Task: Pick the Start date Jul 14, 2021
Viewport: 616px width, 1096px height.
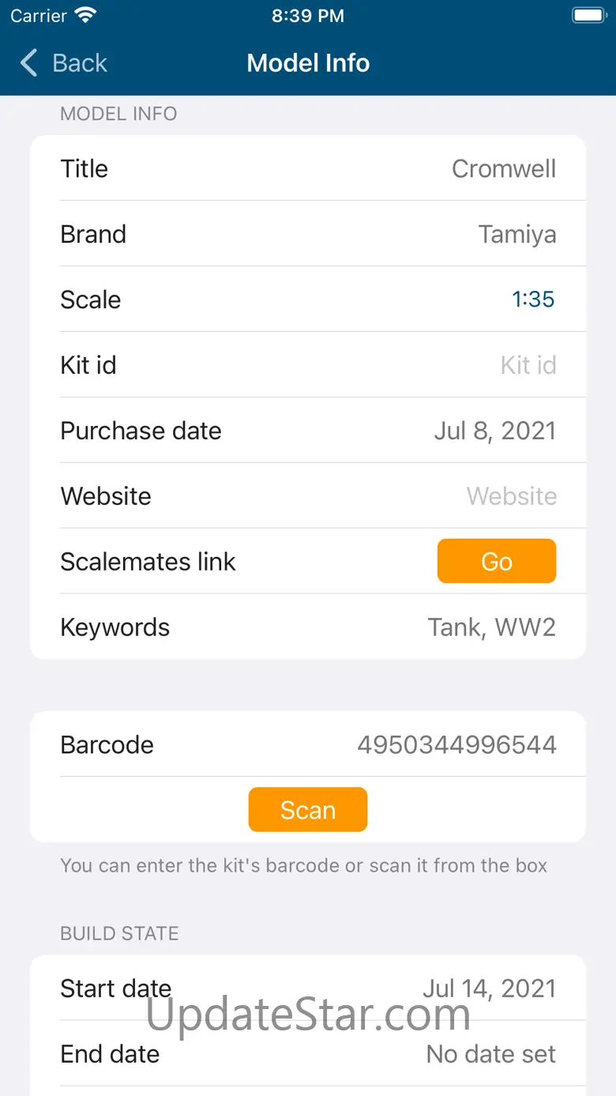Action: pyautogui.click(x=489, y=988)
